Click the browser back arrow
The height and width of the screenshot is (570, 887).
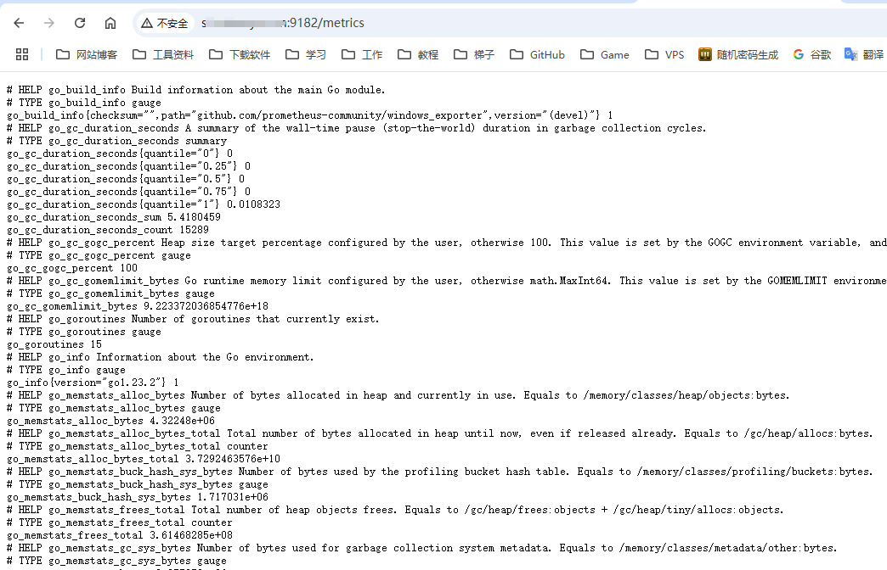click(19, 23)
